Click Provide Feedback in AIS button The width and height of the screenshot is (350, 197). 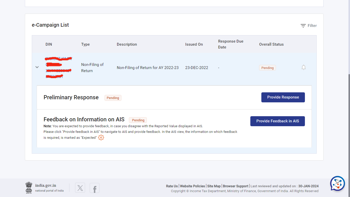coord(277,121)
